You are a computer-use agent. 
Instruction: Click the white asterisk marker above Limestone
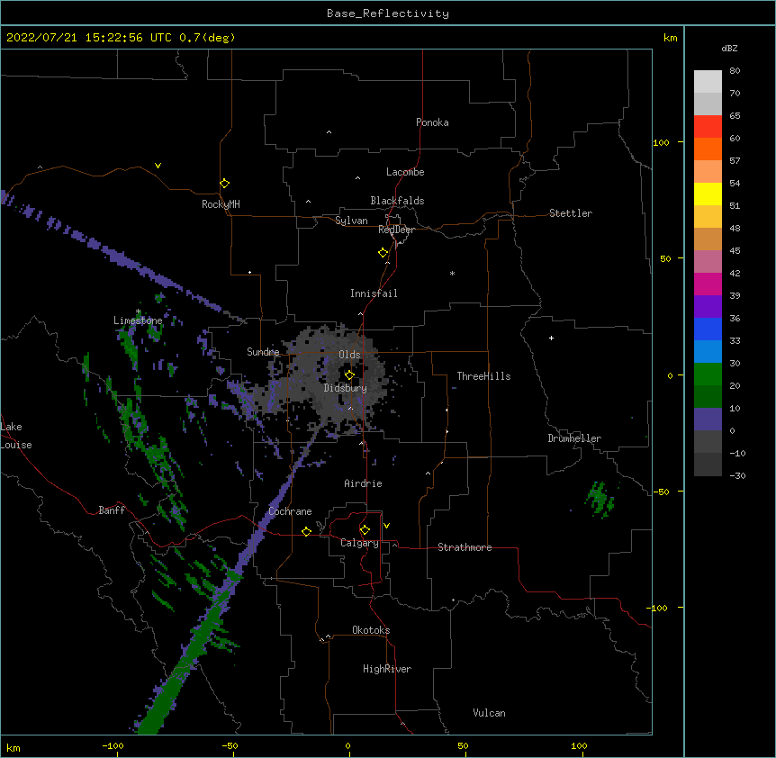138,311
